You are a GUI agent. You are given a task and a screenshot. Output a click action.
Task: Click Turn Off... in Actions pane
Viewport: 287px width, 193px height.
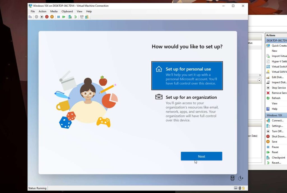[277, 131]
